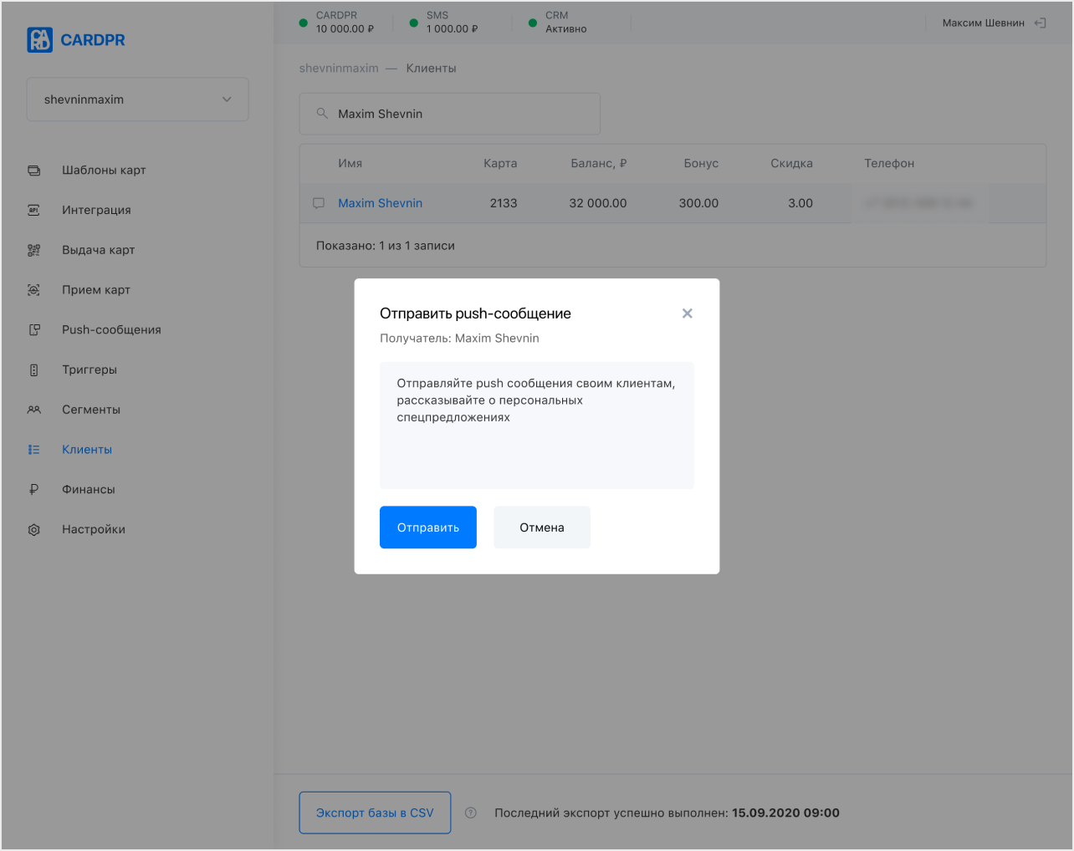Screen dimensions: 1074x851
Task: Open the Push-сообщения menu item
Action: (111, 330)
